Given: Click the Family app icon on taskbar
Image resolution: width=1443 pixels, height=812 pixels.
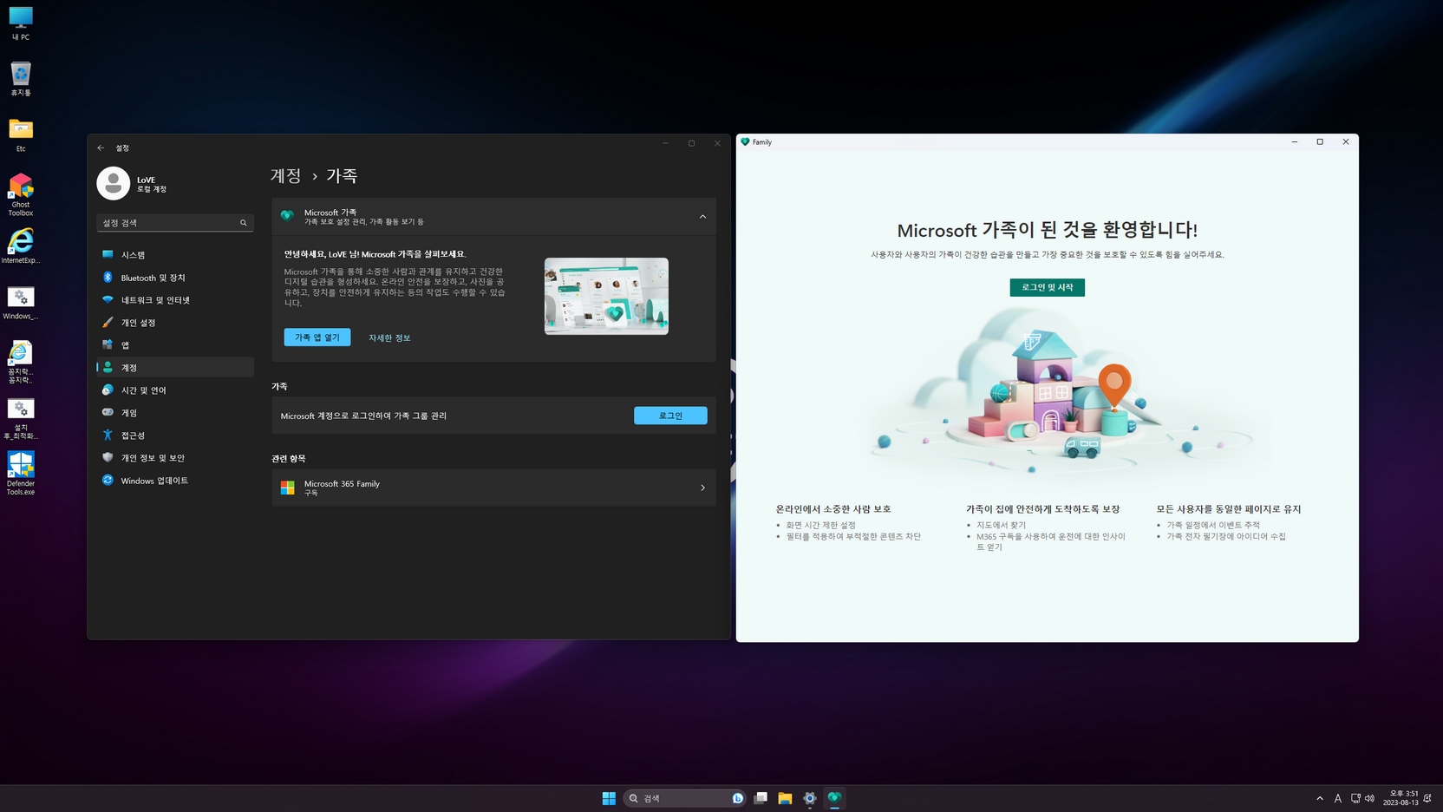Looking at the screenshot, I should [x=834, y=798].
